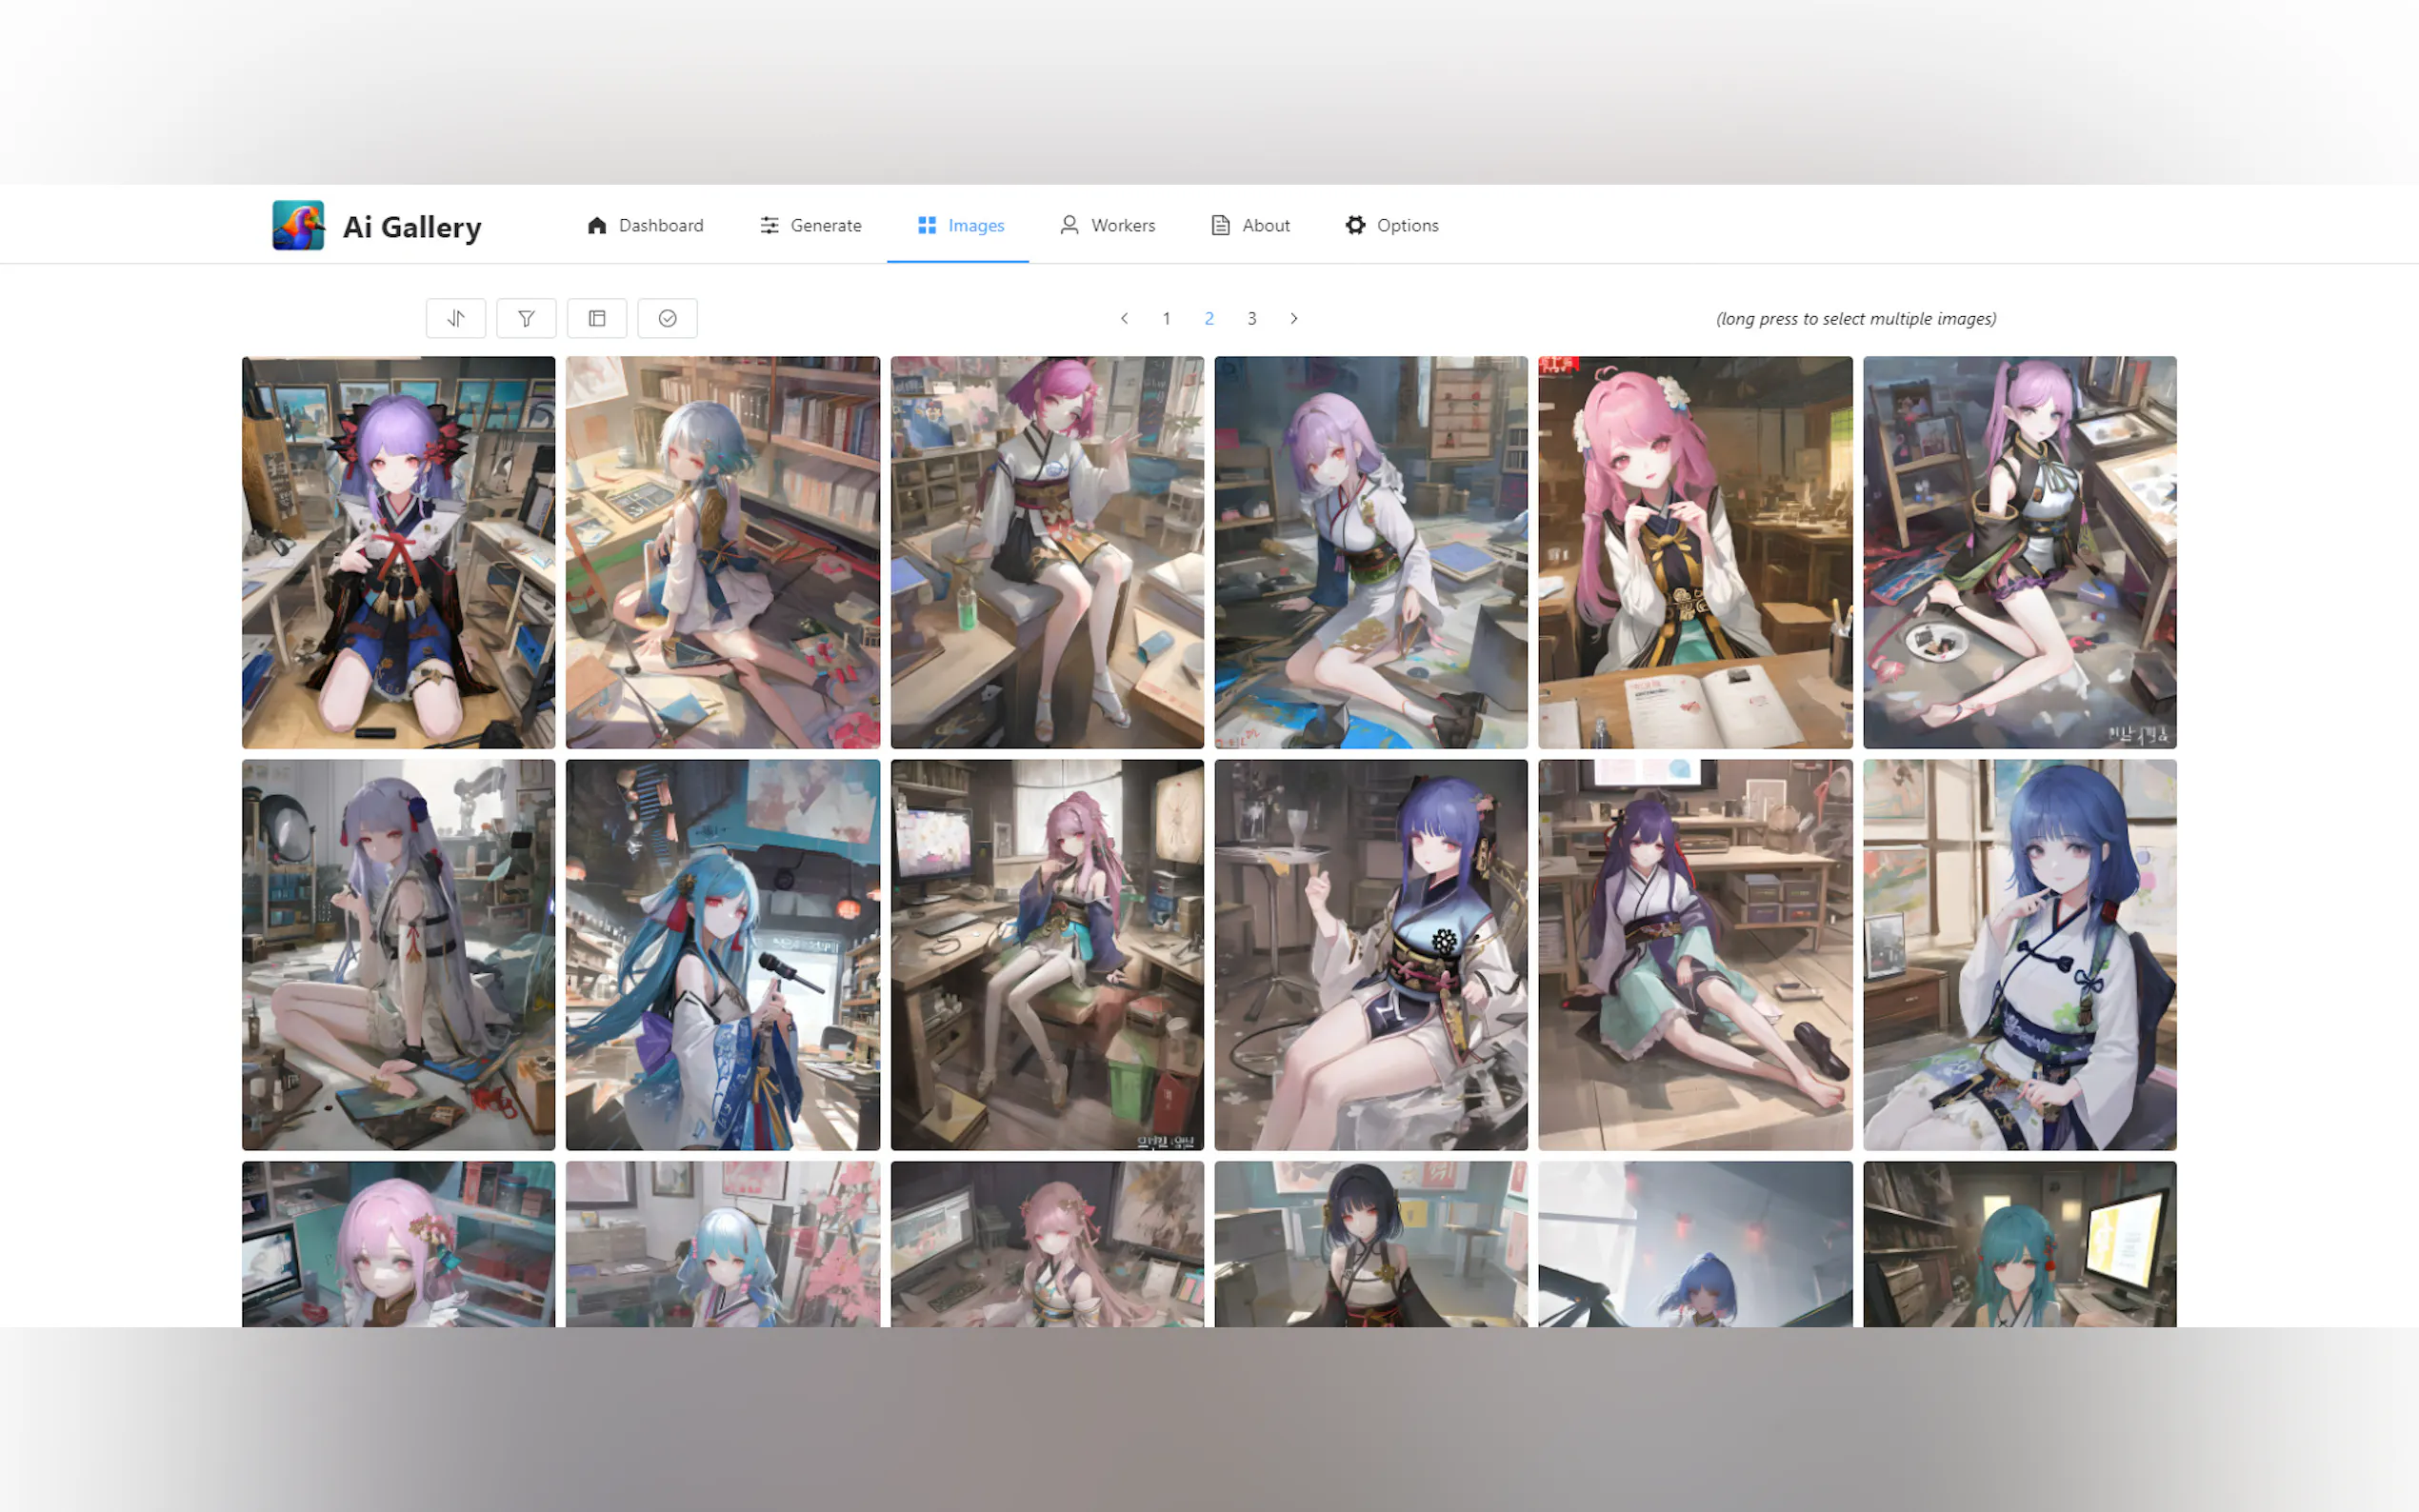Open Options via the gear icon

[1355, 225]
